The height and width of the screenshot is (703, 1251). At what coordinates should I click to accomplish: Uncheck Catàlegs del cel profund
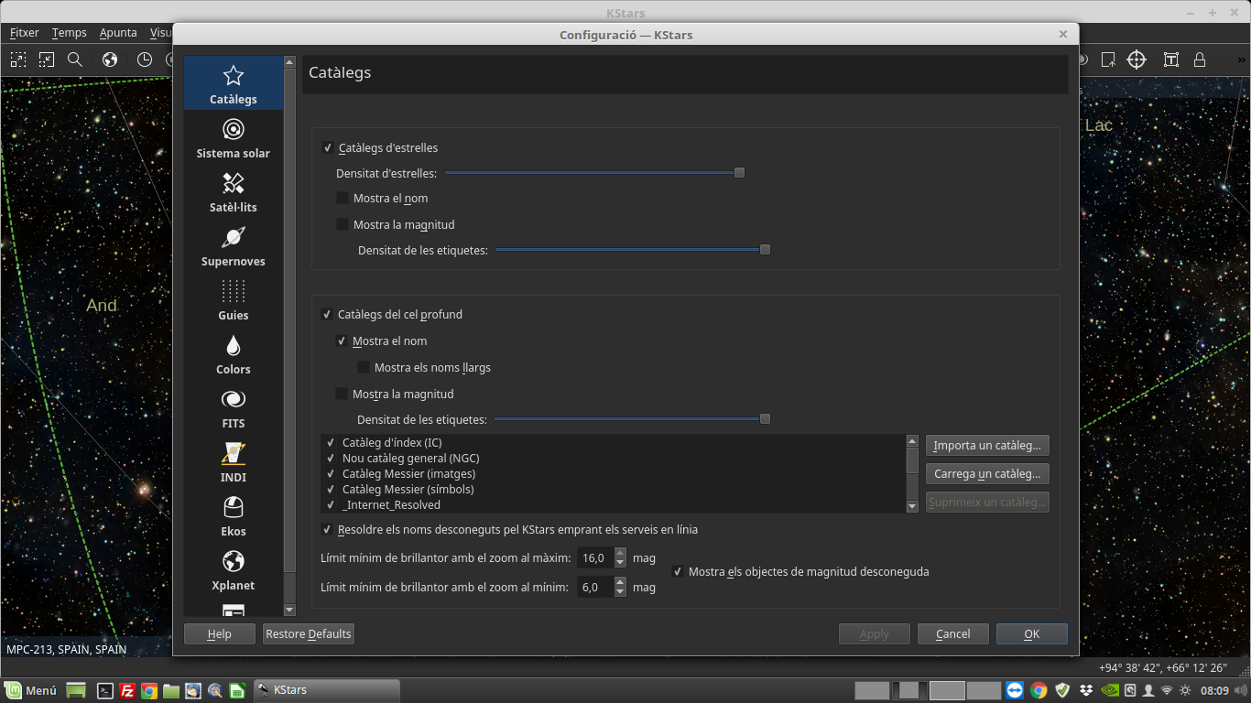coord(327,315)
